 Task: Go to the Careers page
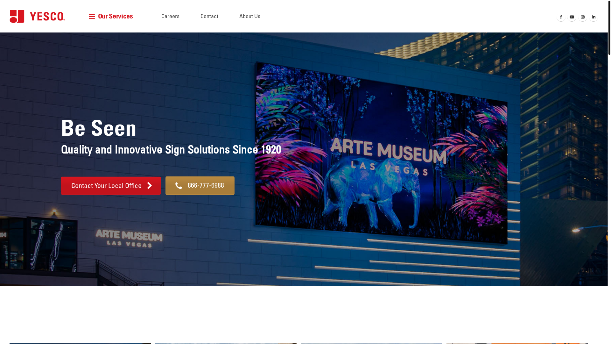point(170,16)
